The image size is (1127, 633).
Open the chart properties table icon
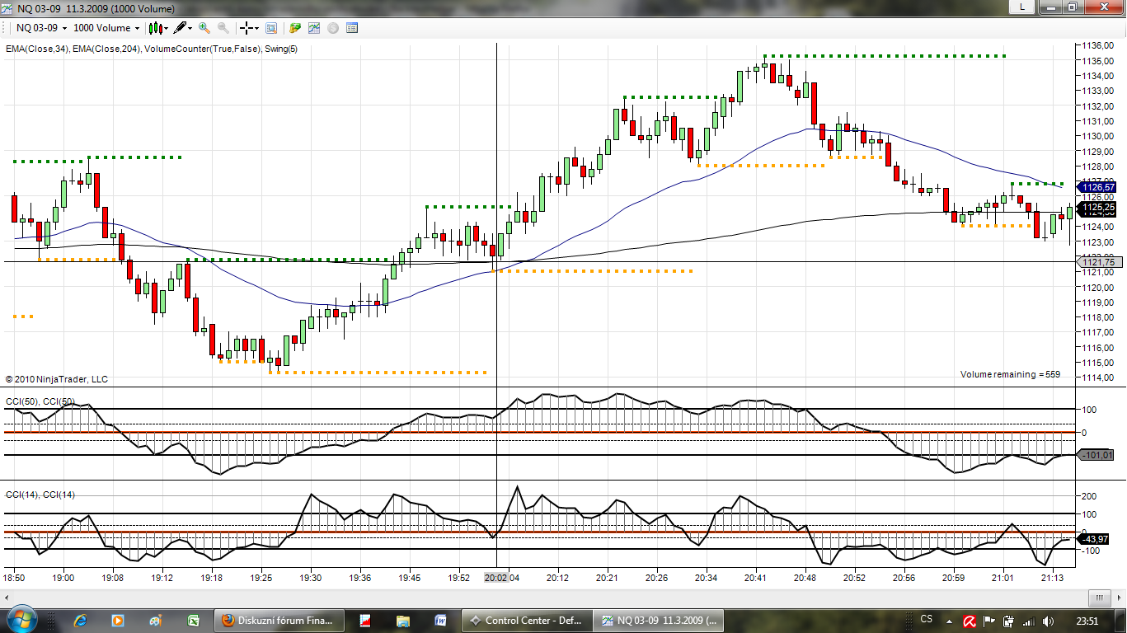tap(352, 28)
